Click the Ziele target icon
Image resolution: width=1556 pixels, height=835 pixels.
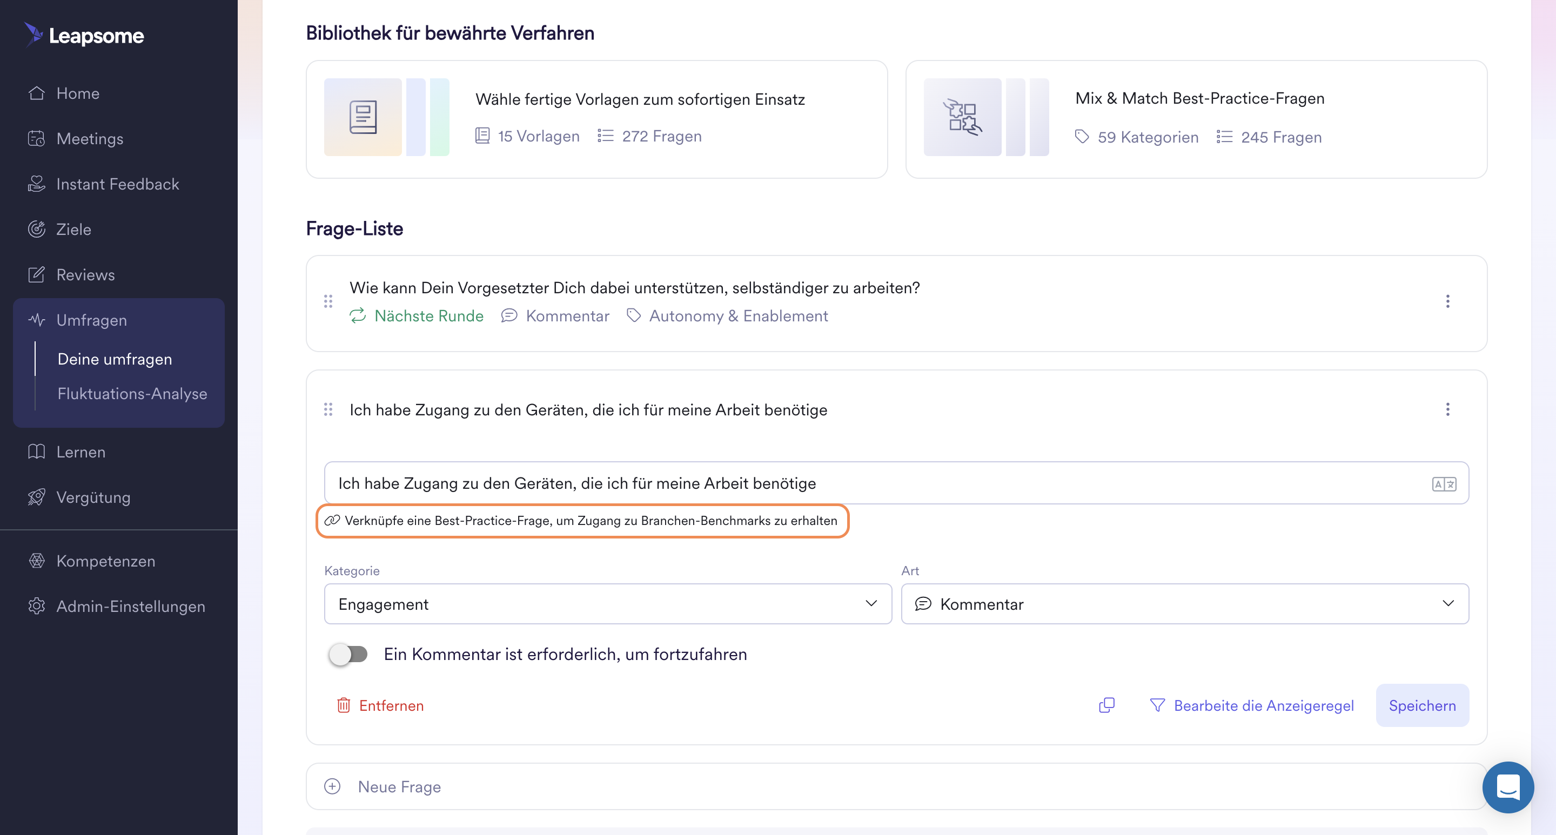[36, 229]
